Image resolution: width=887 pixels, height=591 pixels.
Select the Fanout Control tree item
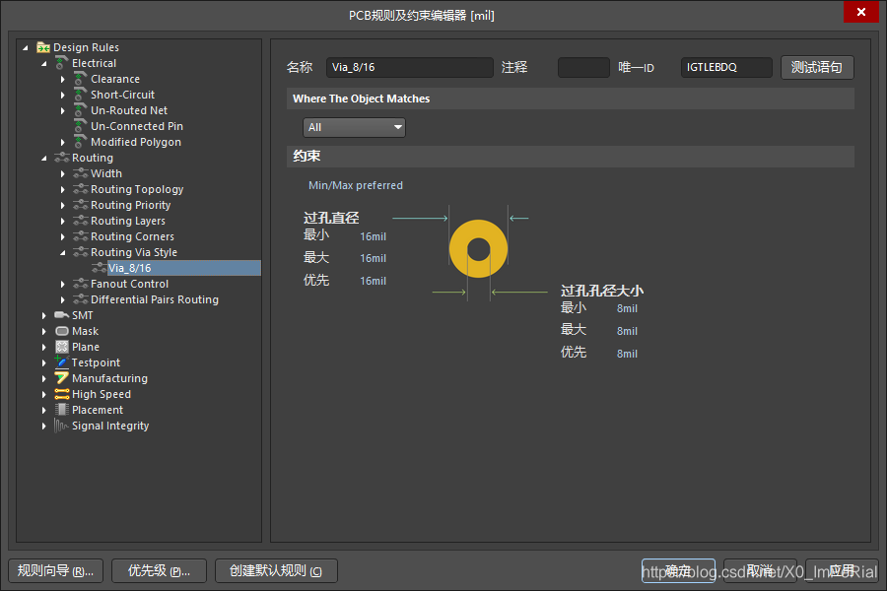click(x=129, y=284)
